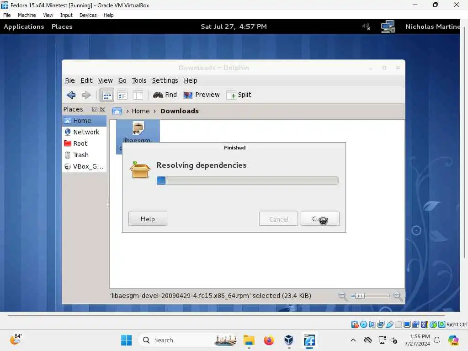Expand breadcrumb arrow before Downloads
This screenshot has width=468, height=351.
coord(154,111)
